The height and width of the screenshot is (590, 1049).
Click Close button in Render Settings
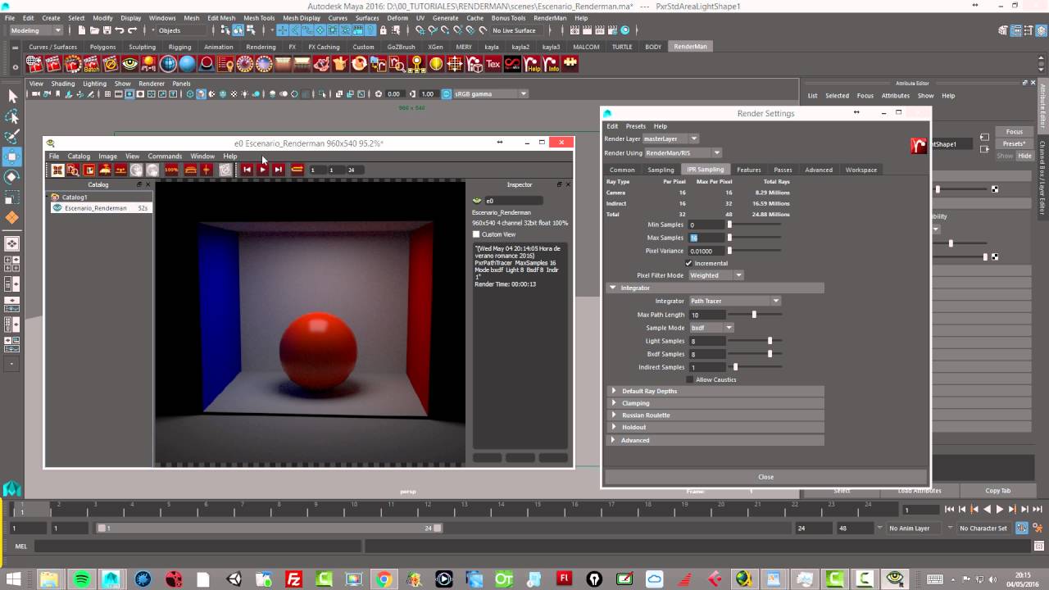coord(765,477)
